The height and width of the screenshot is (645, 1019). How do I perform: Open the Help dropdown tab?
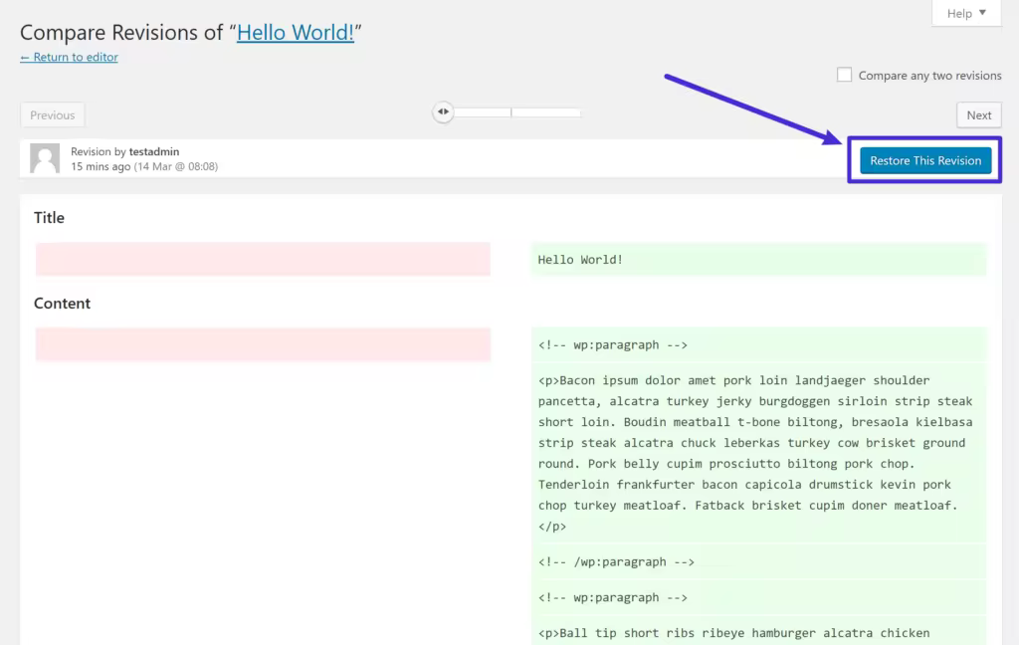tap(966, 13)
